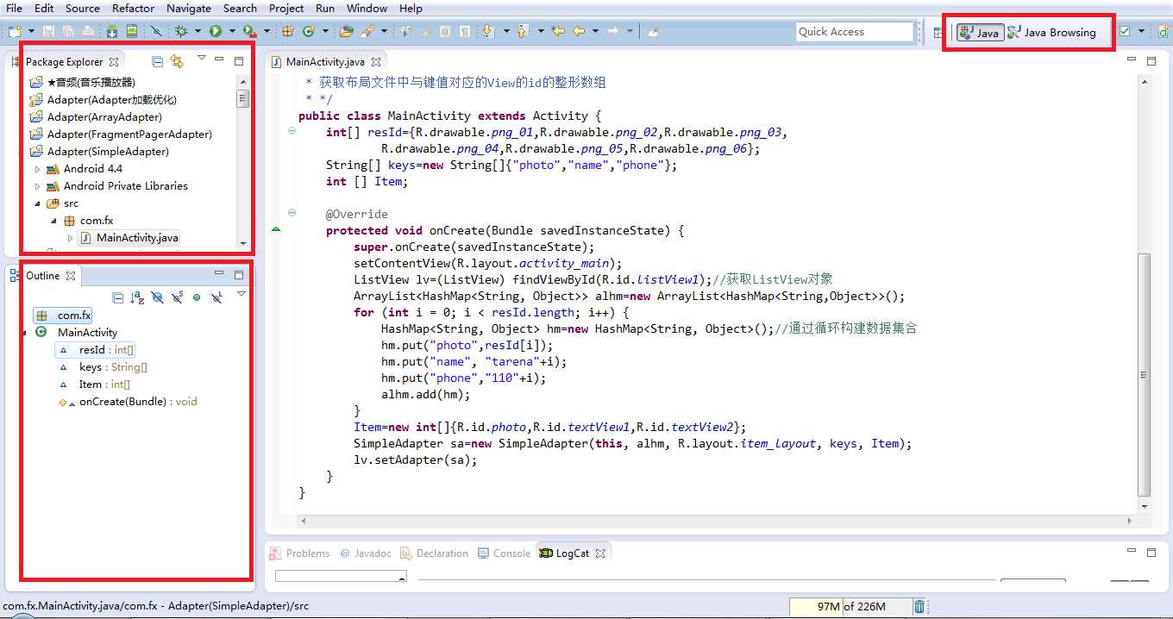1173x619 pixels.
Task: Expand the Android 4.4 library node
Action: [x=37, y=169]
